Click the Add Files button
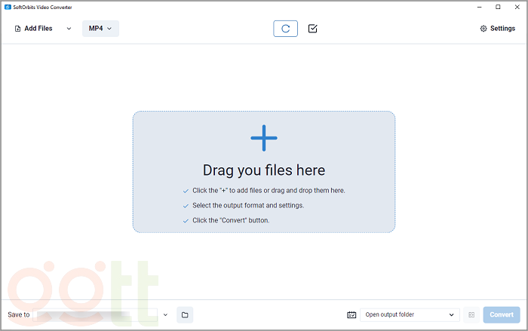Viewport: 528px width, 331px height. [x=34, y=29]
